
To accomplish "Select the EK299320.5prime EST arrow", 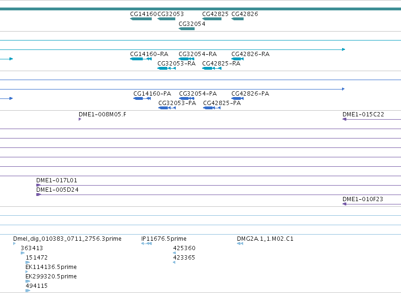I will [x=28, y=281].
